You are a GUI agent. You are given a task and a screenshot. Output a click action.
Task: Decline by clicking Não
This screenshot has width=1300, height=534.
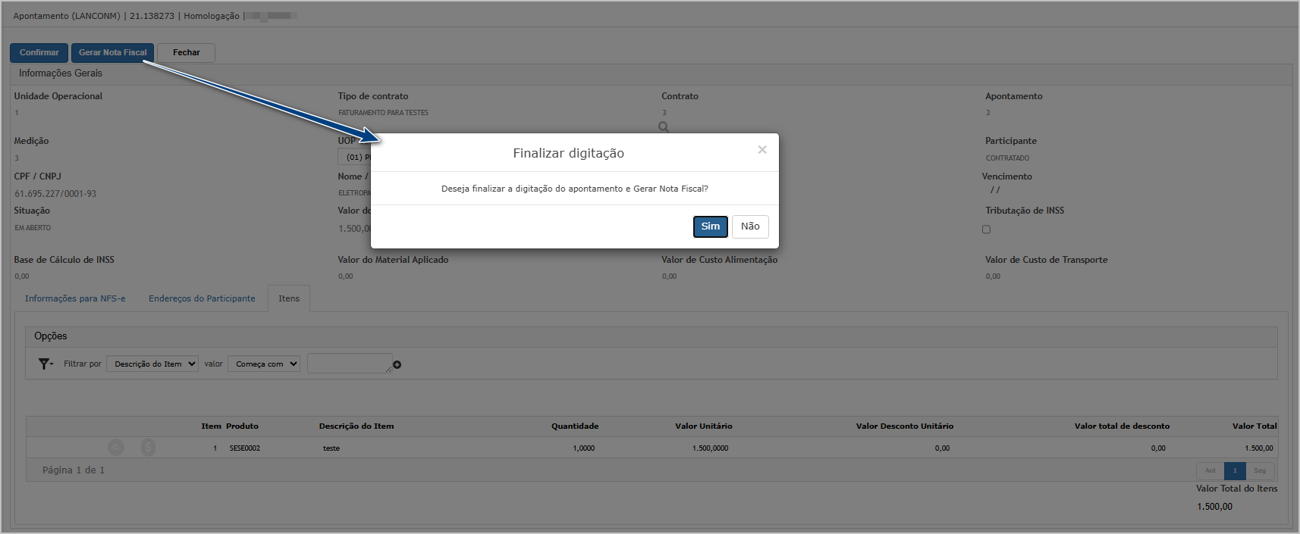[750, 226]
